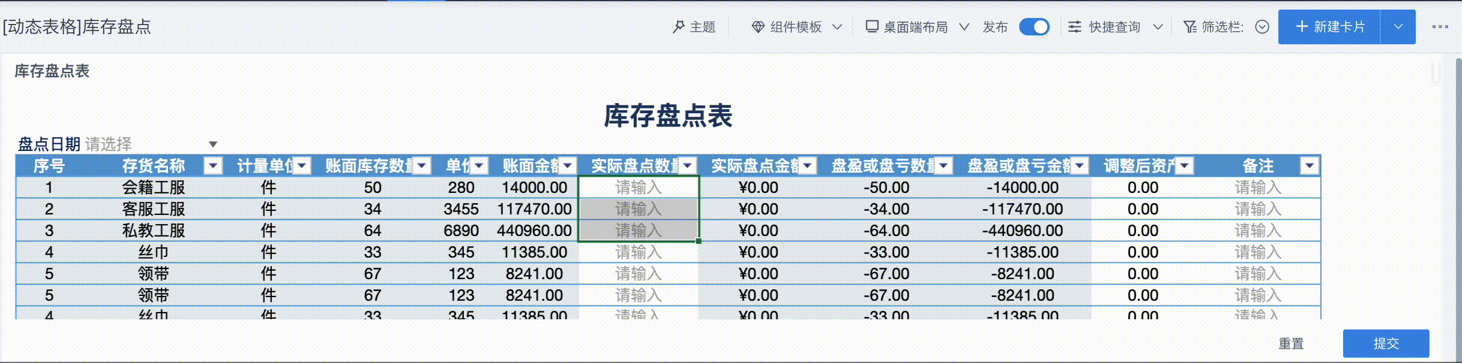The image size is (1462, 363).
Task: Toggle the 发布 publish switch
Action: (x=1034, y=27)
